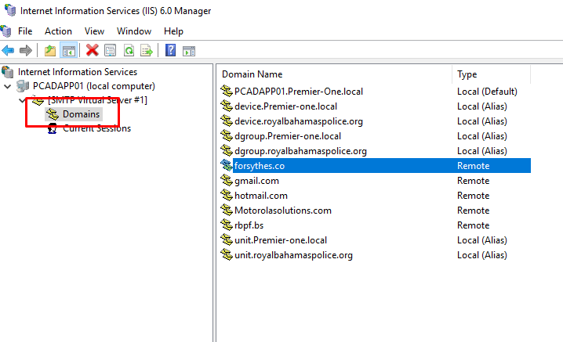Click icon beside device.royalbahamaspolice.org
This screenshot has width=563, height=342.
[x=227, y=121]
